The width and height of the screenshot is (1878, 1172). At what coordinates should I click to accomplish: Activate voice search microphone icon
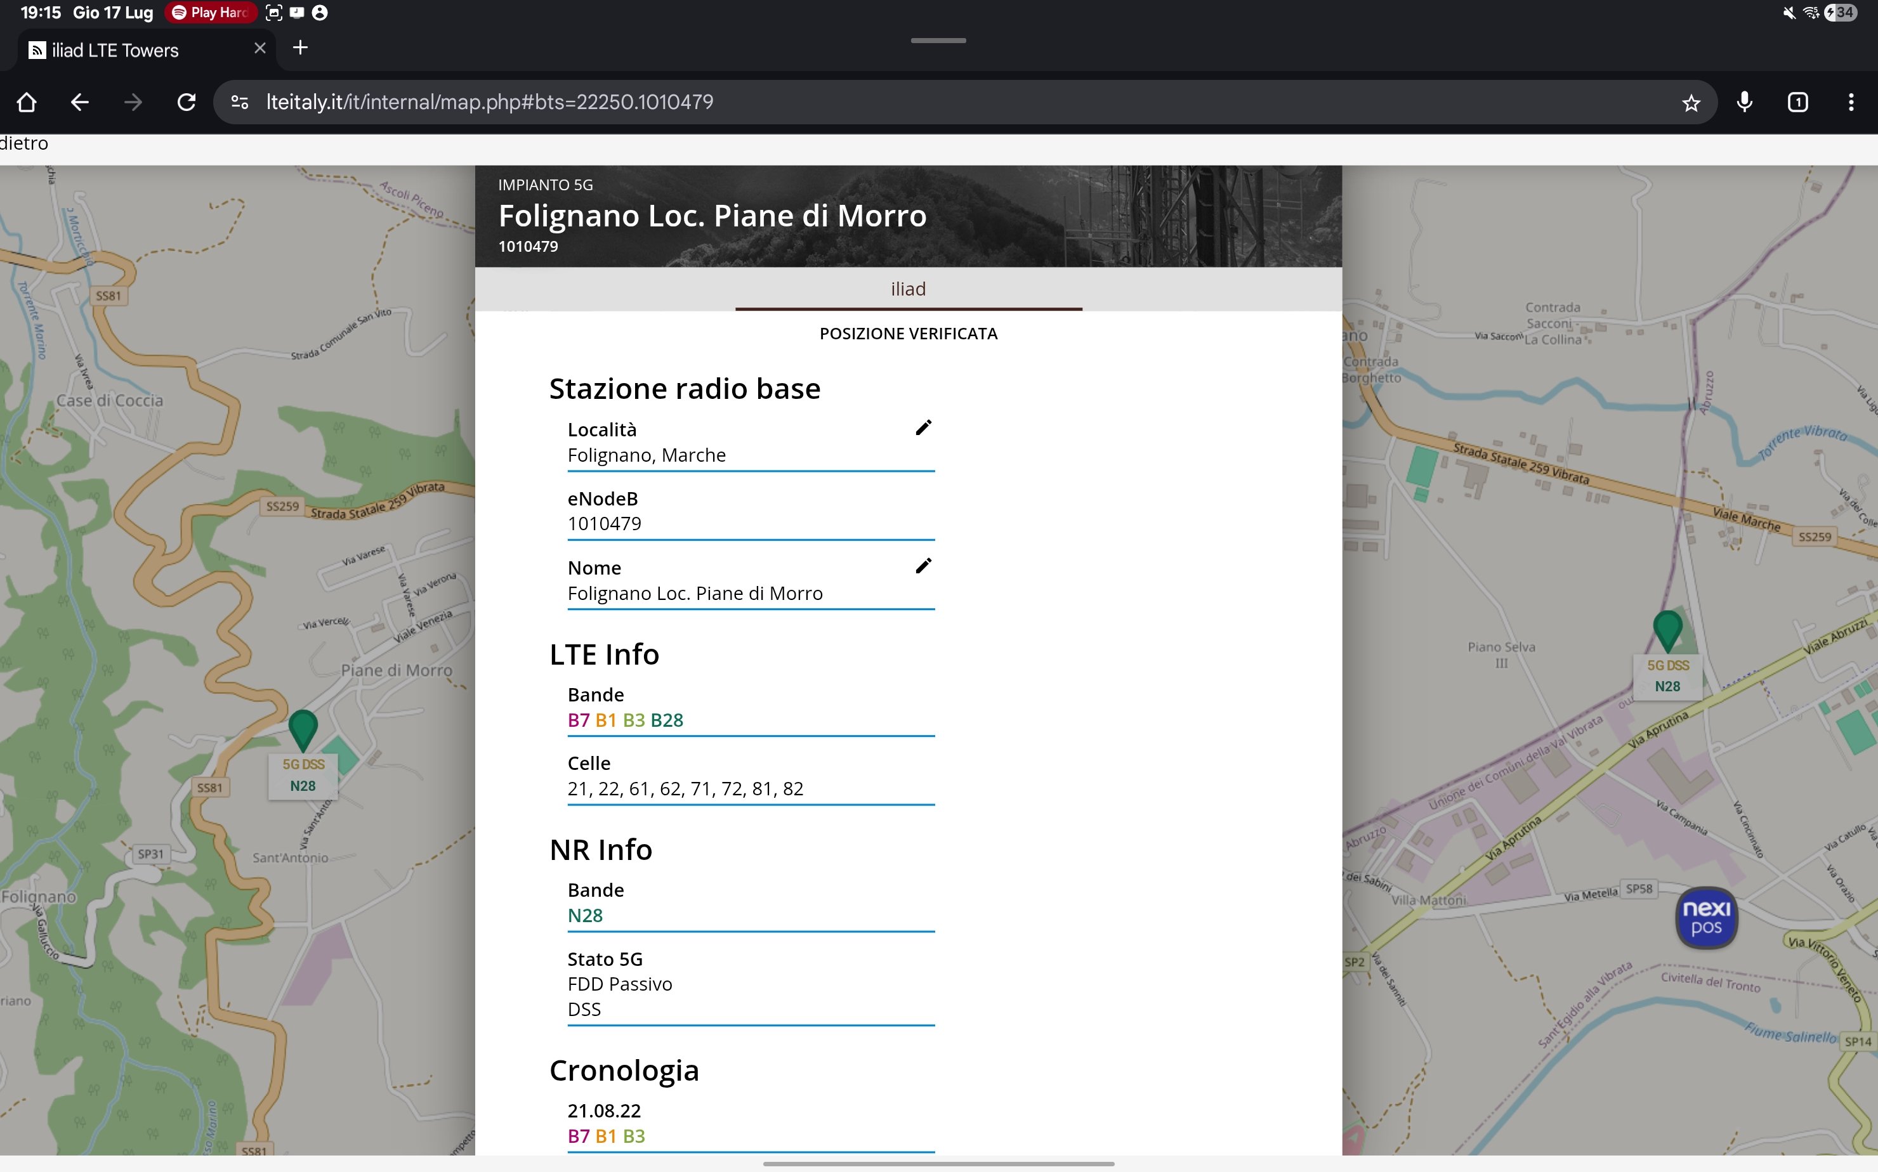(x=1745, y=102)
